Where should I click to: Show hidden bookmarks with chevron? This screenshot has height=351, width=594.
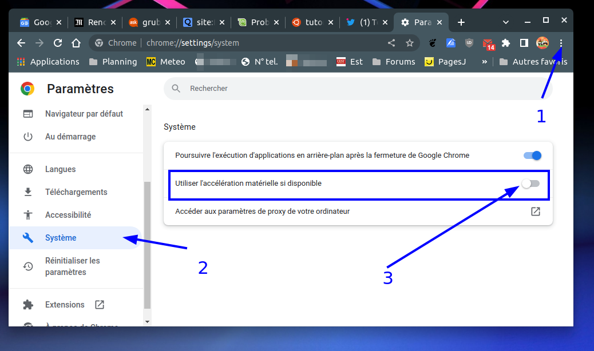tap(484, 62)
